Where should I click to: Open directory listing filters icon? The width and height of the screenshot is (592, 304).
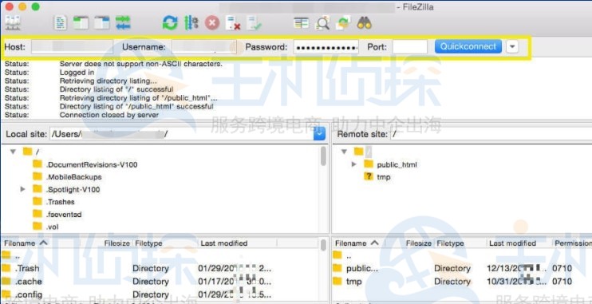[302, 23]
